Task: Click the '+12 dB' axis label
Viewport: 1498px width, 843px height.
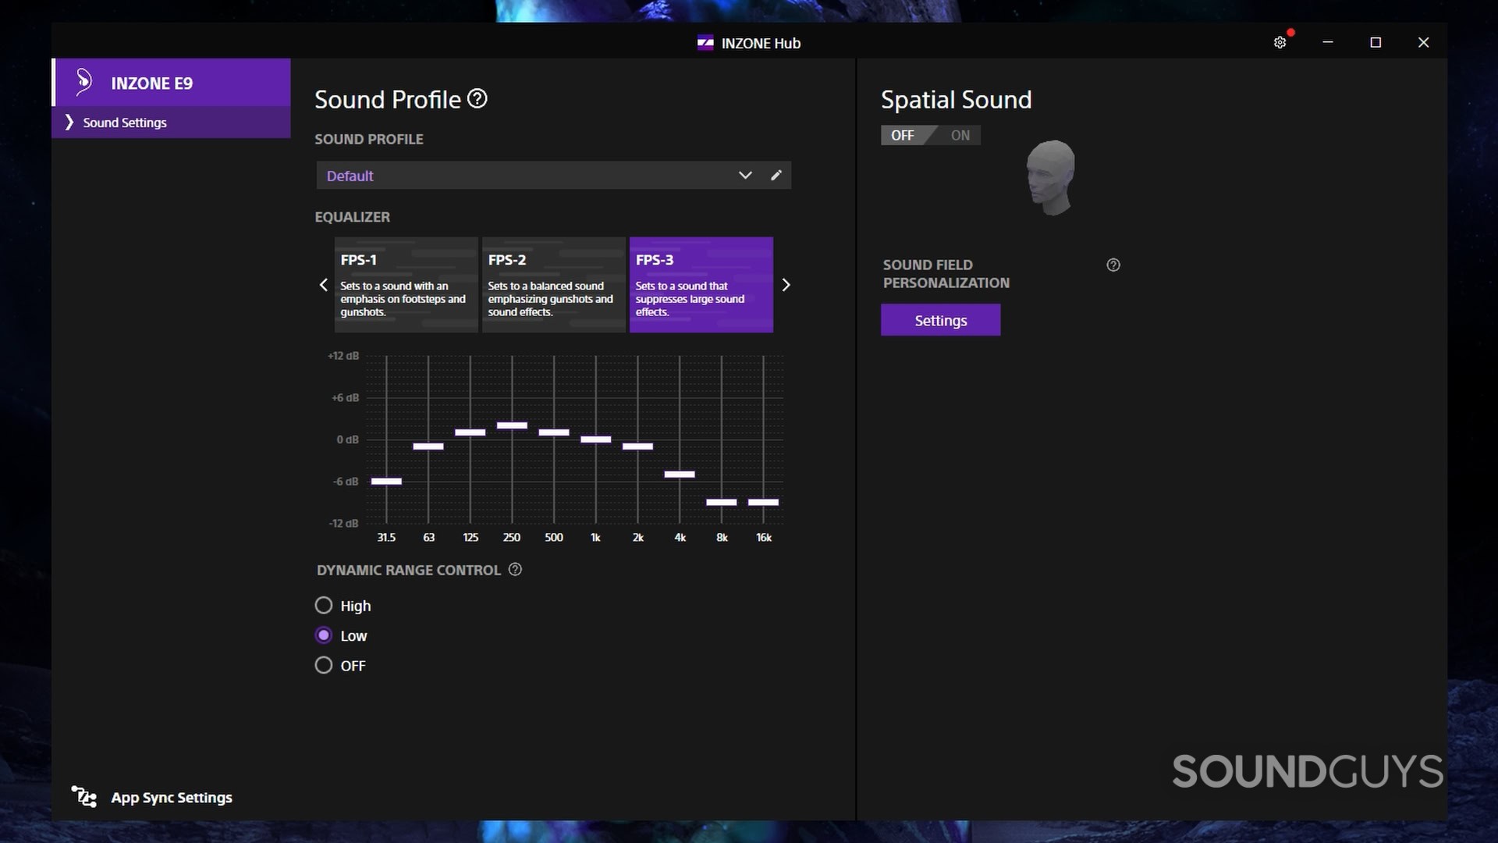Action: point(343,356)
